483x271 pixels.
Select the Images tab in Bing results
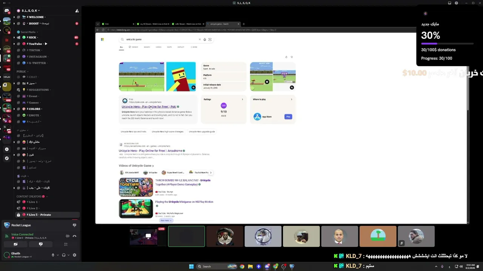(x=147, y=47)
